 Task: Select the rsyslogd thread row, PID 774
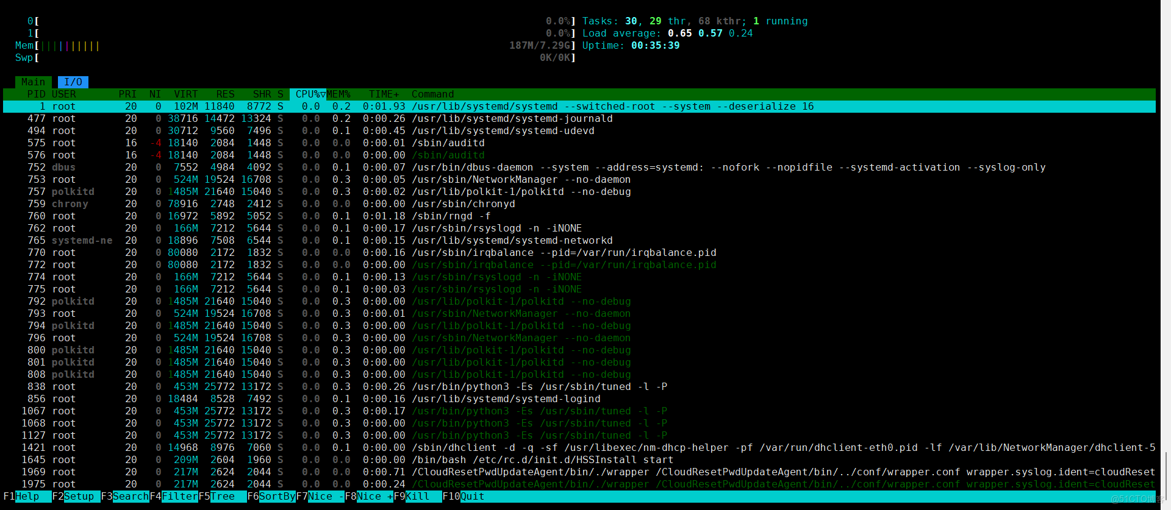579,277
